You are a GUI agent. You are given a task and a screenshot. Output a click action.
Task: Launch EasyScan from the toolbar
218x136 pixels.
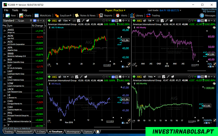point(63,16)
